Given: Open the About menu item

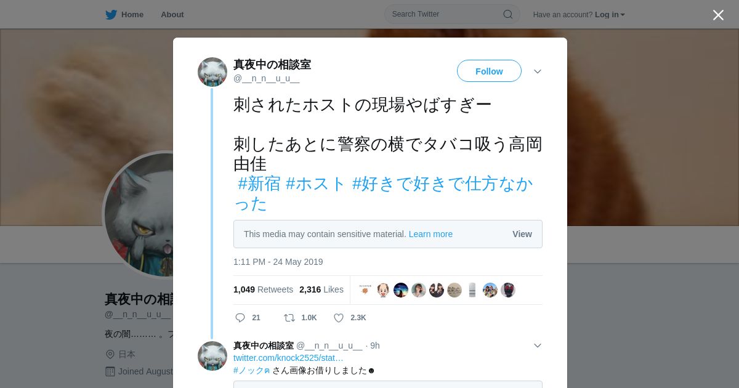Looking at the screenshot, I should pos(172,15).
